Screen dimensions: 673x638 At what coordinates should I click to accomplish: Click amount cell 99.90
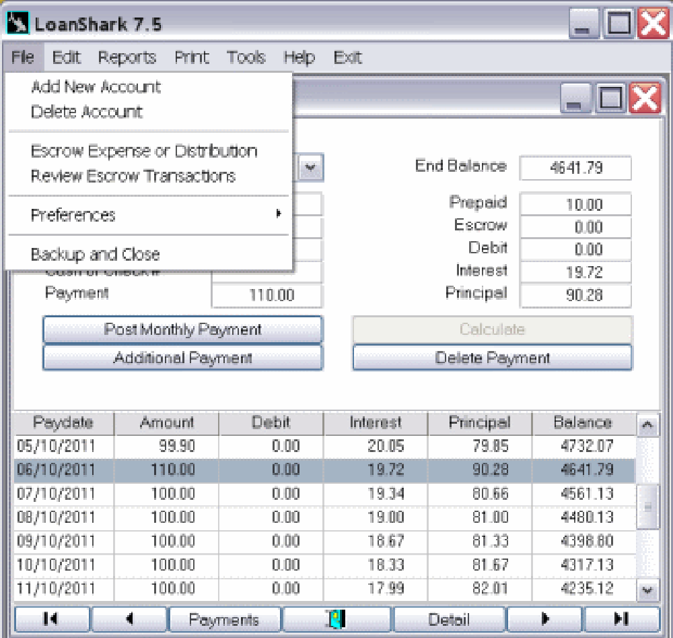point(167,447)
